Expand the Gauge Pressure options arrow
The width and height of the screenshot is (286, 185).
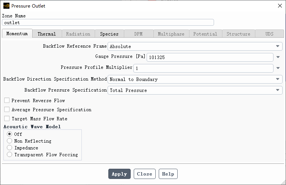click(278, 57)
